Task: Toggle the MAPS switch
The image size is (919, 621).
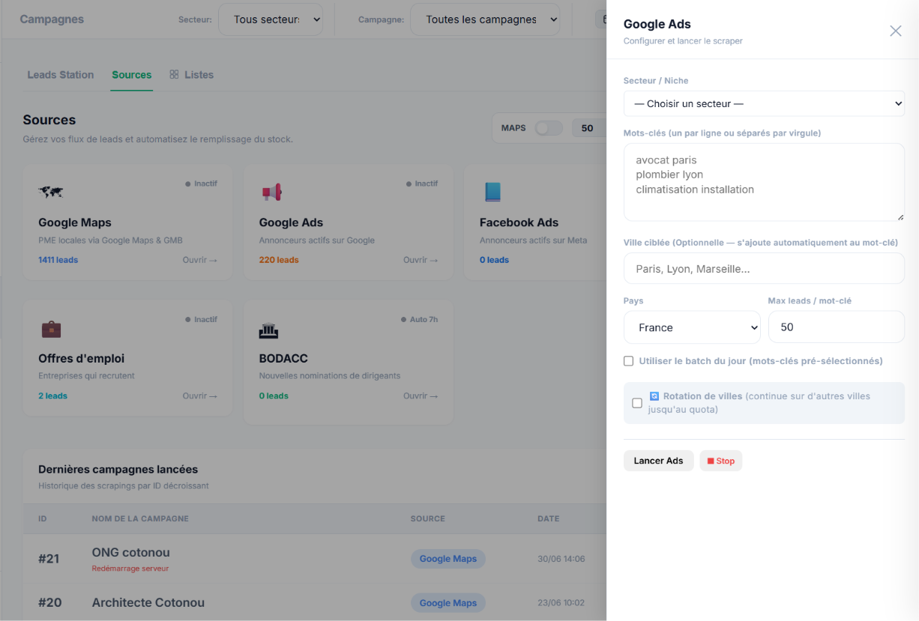Action: tap(549, 128)
